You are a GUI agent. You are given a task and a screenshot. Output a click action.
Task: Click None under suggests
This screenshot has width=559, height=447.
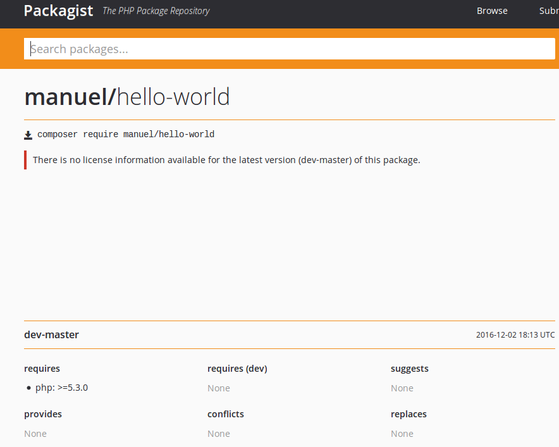[402, 388]
